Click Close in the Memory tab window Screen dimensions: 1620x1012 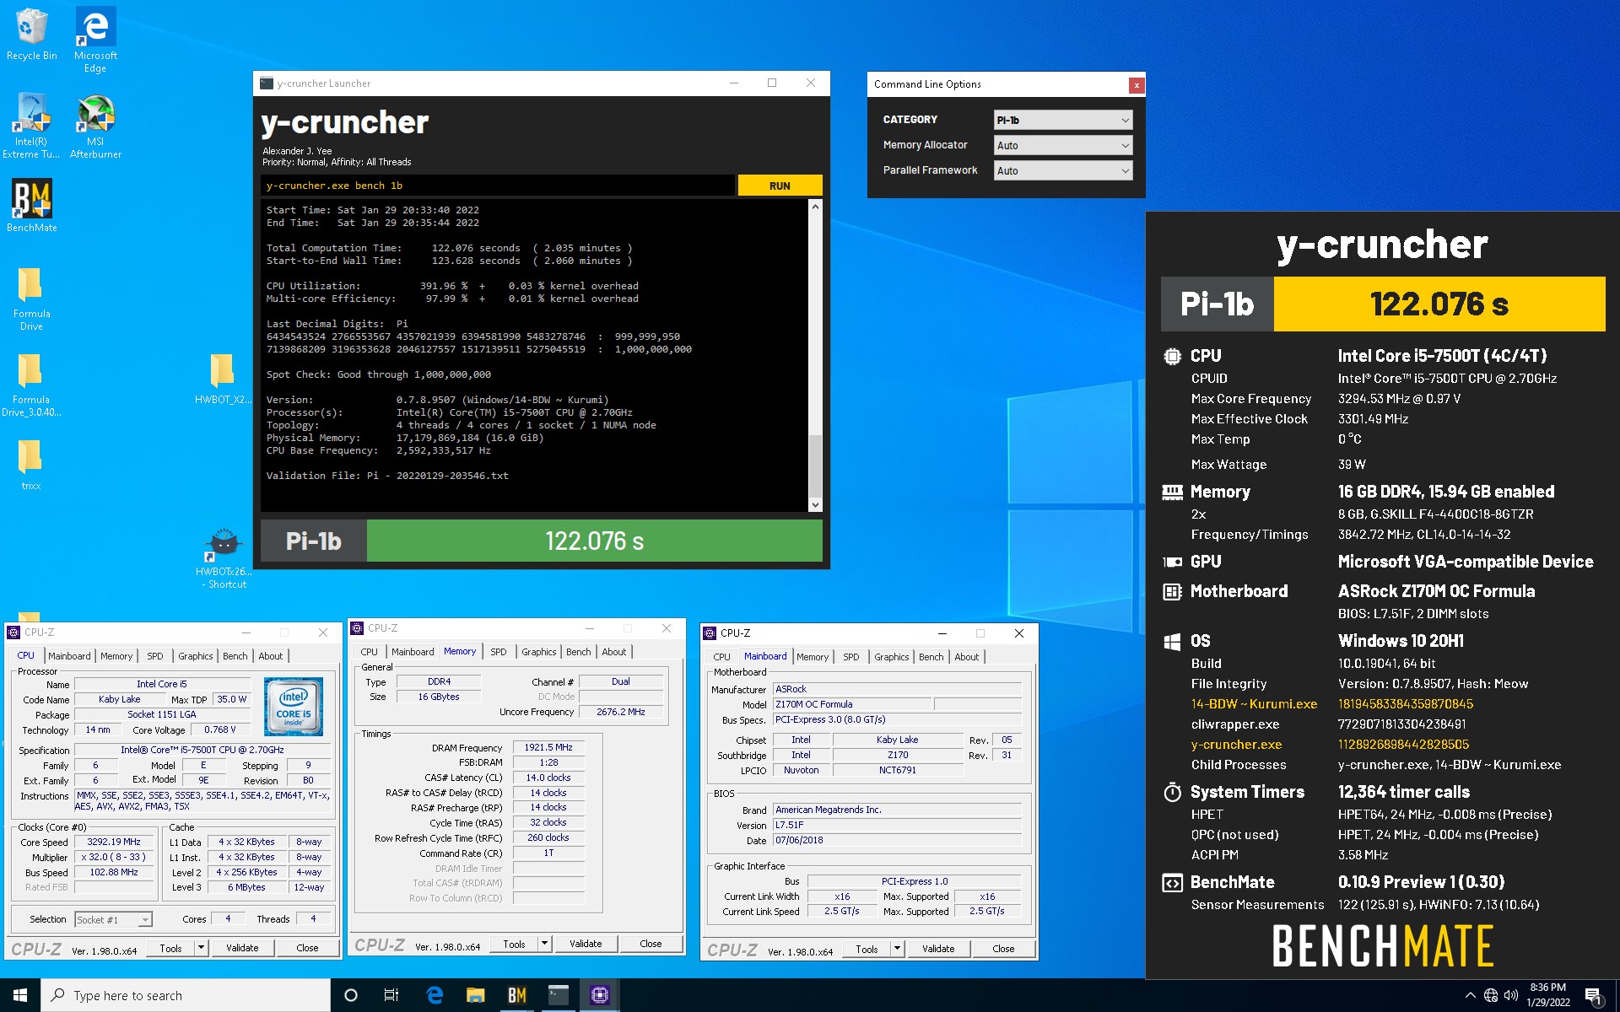[651, 944]
